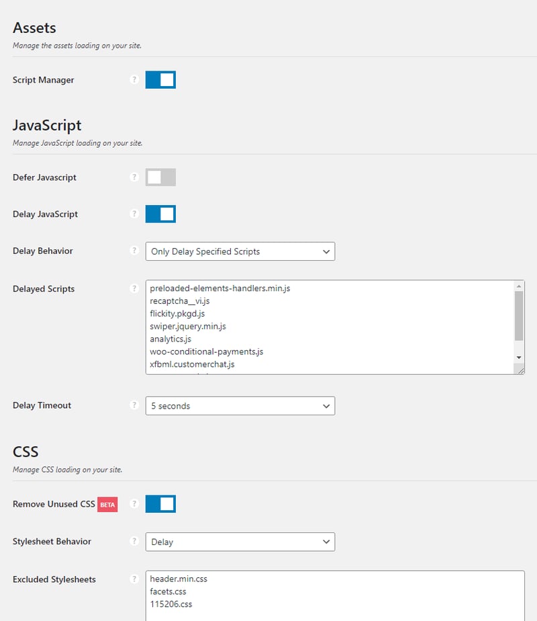Show help for Delay Behavior setting
Viewport: 537px width, 621px height.
tap(134, 251)
